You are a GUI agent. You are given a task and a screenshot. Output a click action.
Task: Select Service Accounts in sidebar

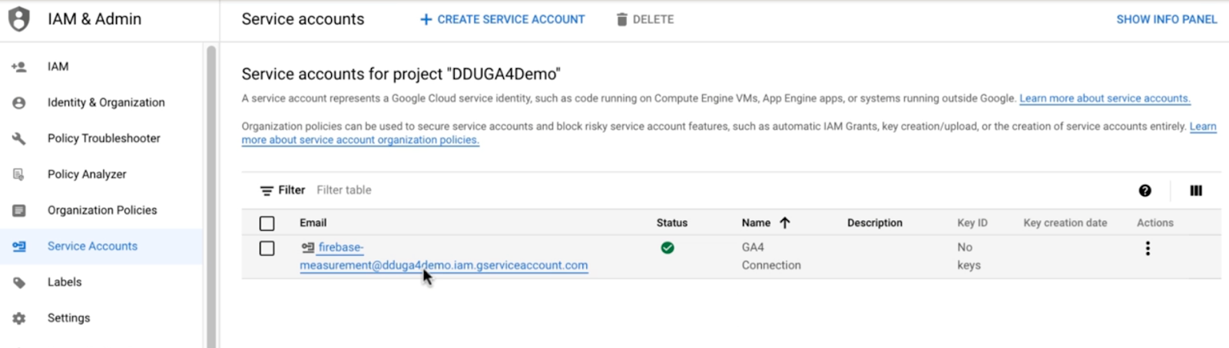[x=92, y=246]
